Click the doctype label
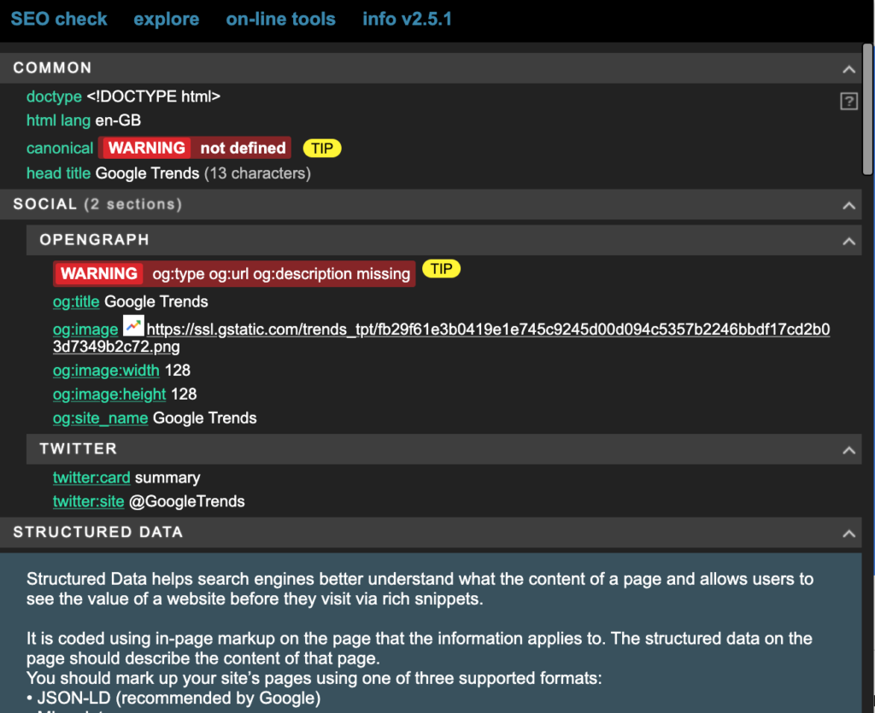This screenshot has height=713, width=875. point(54,96)
